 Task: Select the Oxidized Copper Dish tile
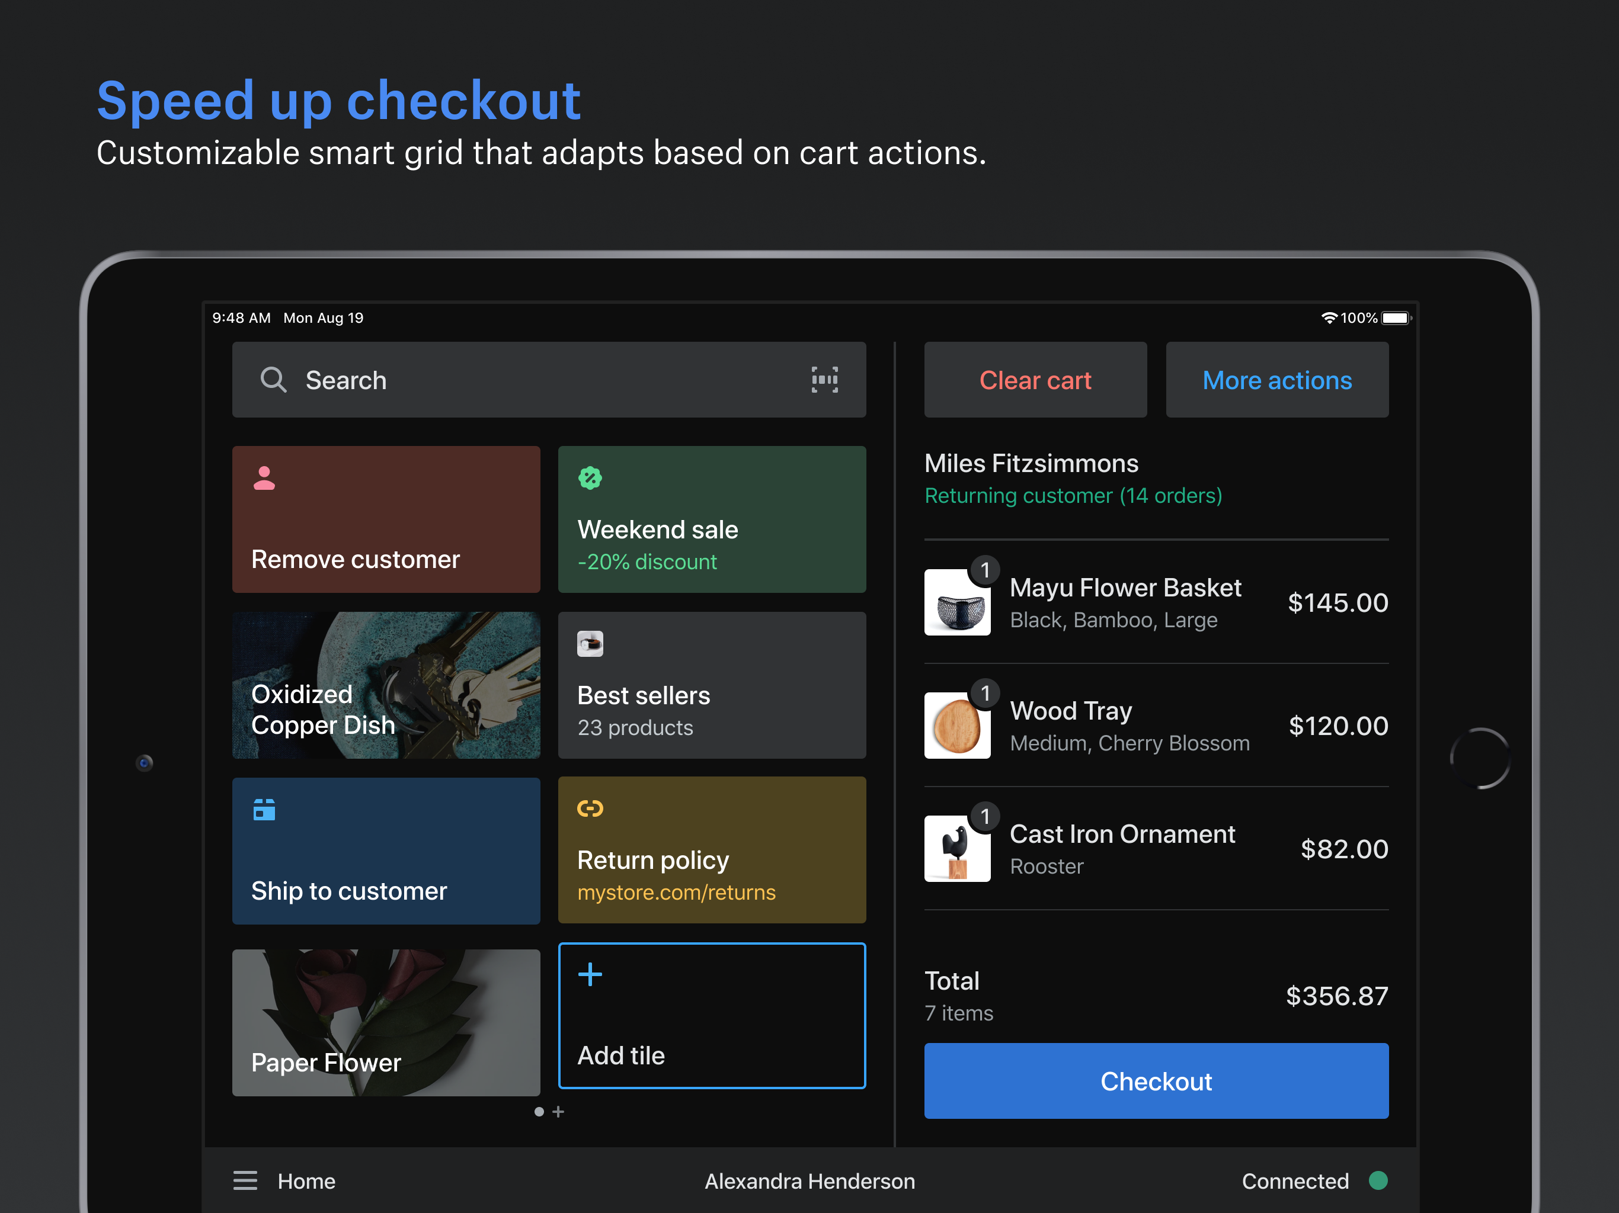(x=386, y=685)
